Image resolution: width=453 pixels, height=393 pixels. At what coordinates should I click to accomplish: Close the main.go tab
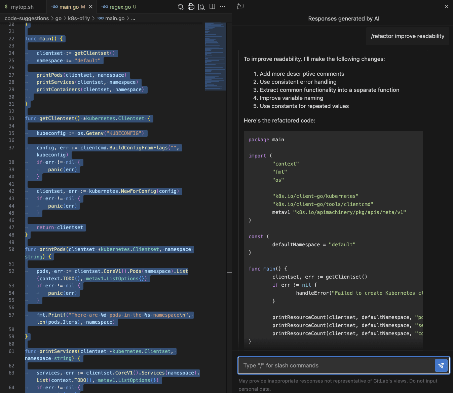90,7
